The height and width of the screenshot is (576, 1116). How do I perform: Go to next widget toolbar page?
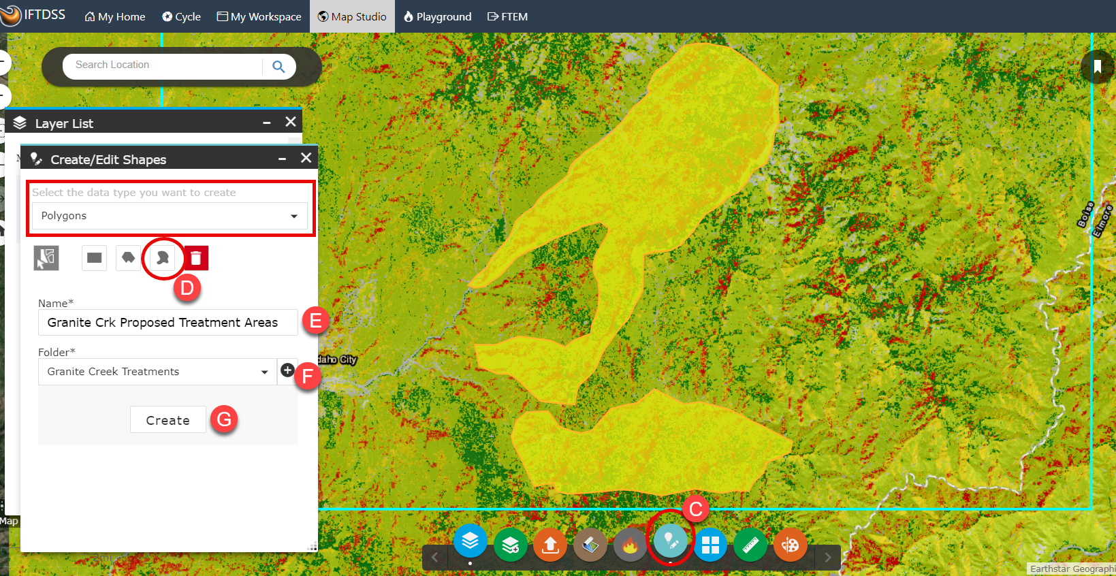pyautogui.click(x=828, y=558)
